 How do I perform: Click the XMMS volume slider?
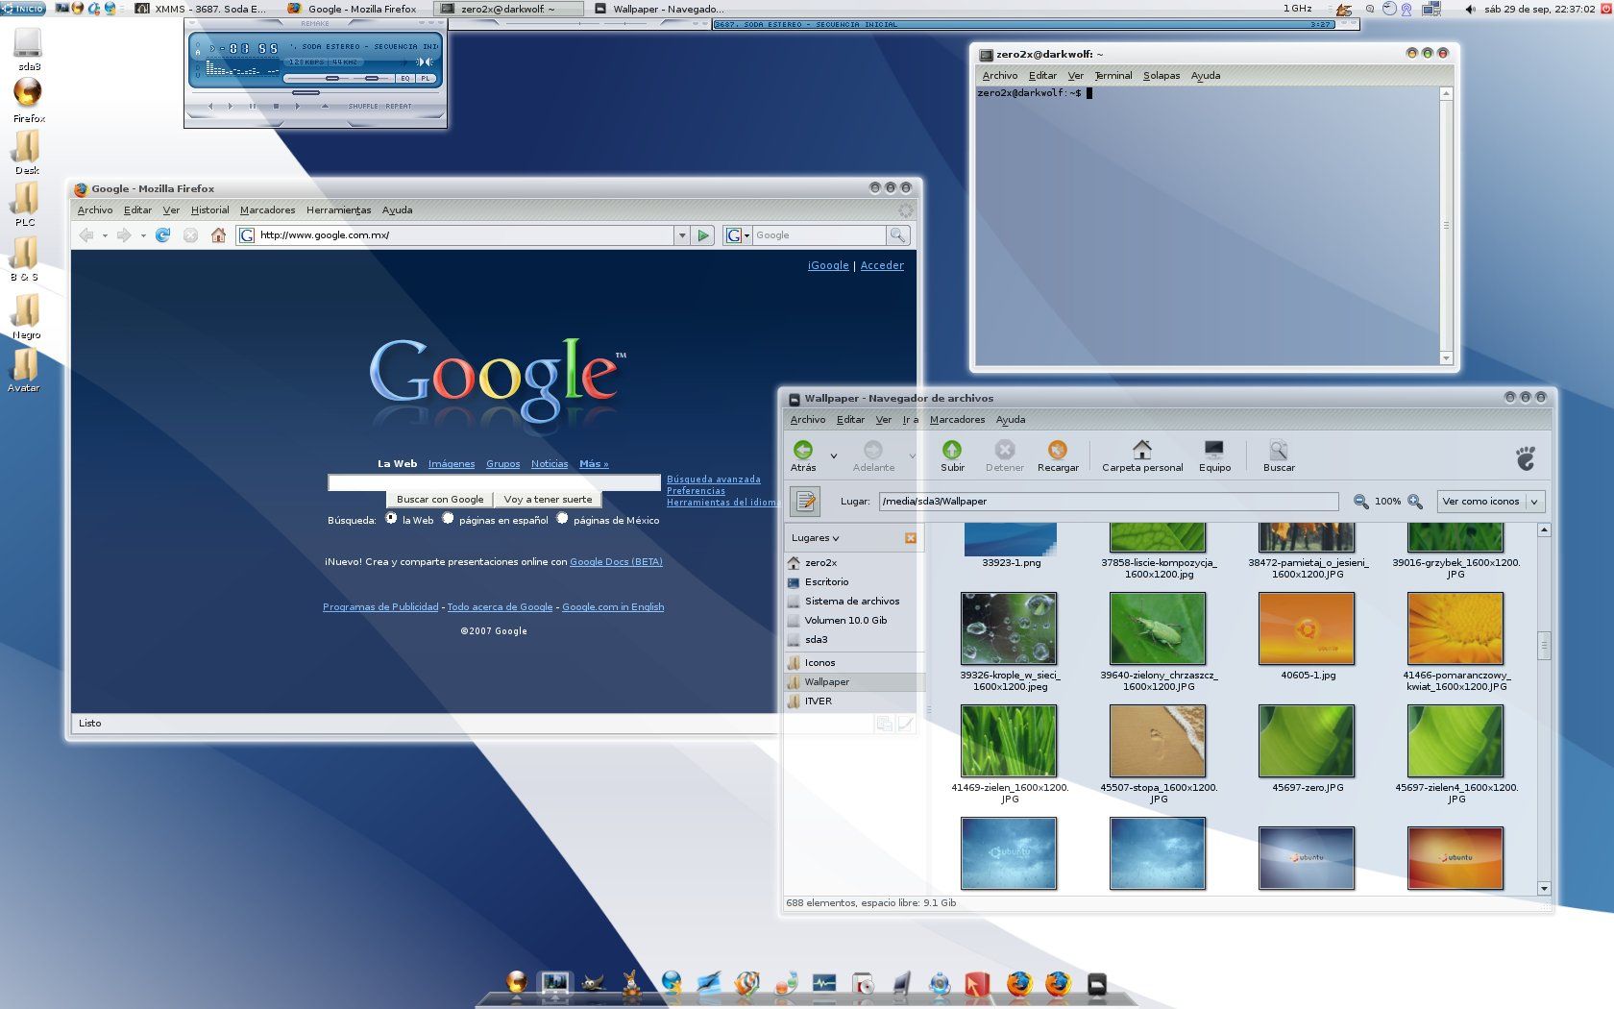tap(331, 78)
